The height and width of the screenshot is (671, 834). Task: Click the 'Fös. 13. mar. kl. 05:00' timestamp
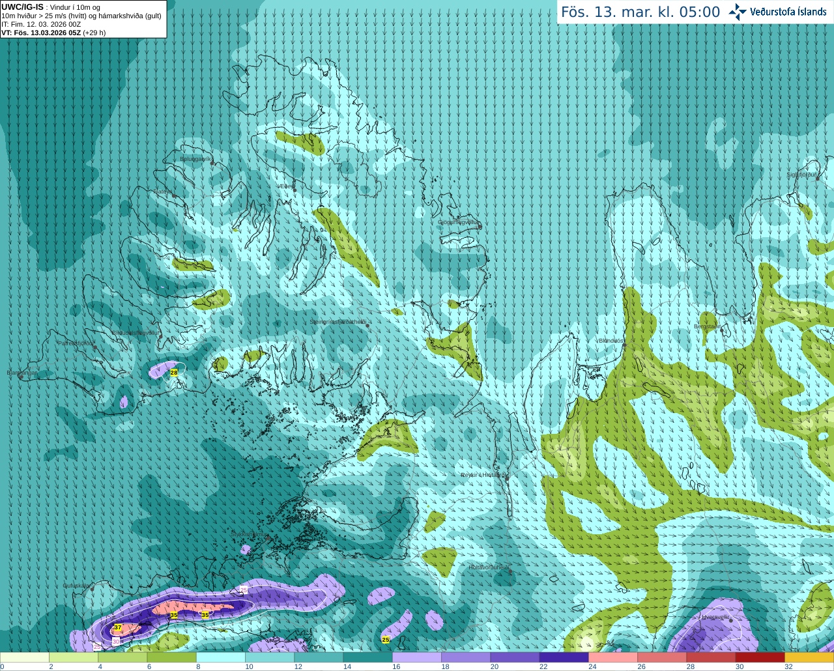[x=640, y=12]
